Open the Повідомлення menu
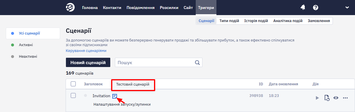The image size is (355, 112). click(141, 8)
